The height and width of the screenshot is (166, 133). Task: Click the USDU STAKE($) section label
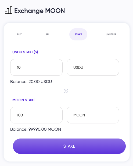(25, 52)
